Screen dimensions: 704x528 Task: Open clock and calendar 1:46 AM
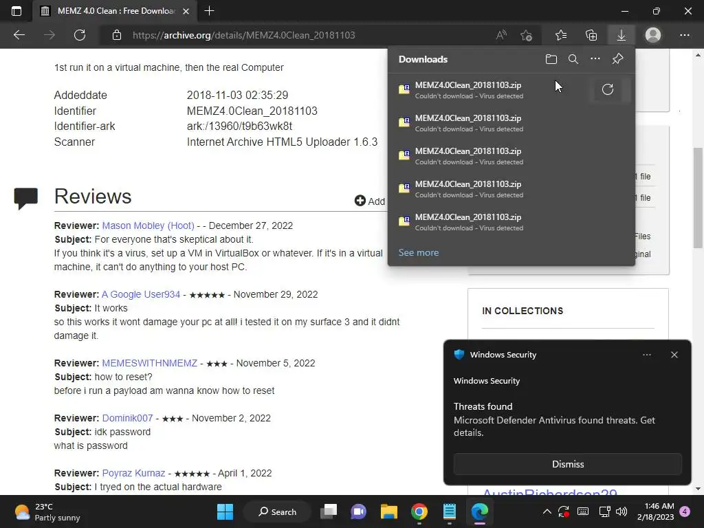pos(655,511)
